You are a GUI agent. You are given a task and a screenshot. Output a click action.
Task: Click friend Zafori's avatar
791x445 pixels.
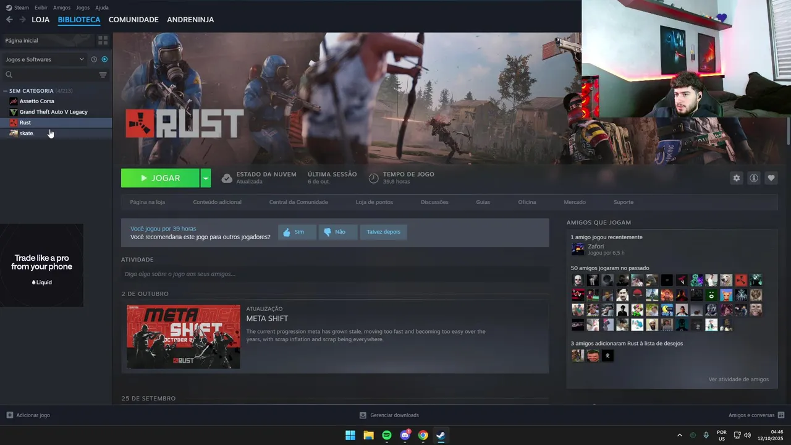[x=578, y=249]
